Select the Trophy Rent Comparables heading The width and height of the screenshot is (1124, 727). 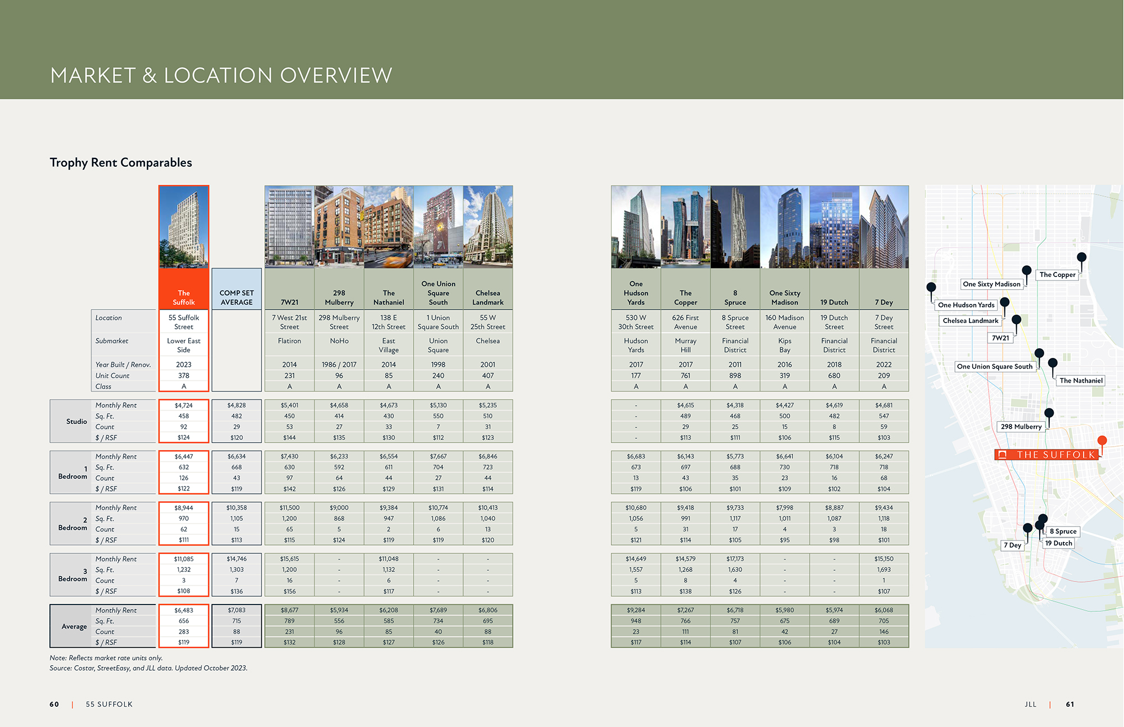120,162
